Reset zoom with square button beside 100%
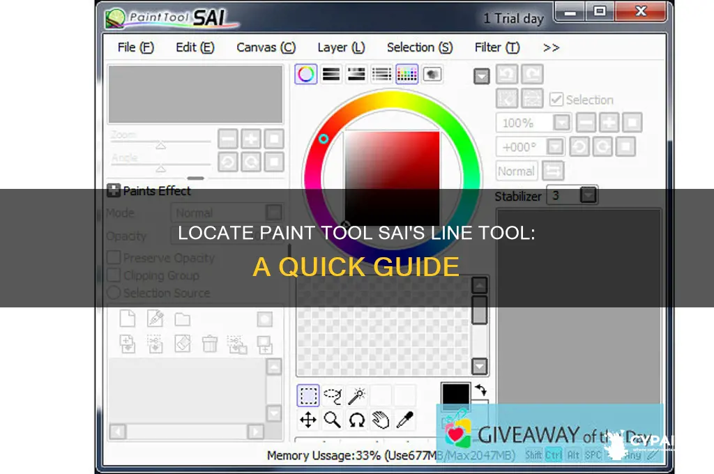 (x=632, y=123)
